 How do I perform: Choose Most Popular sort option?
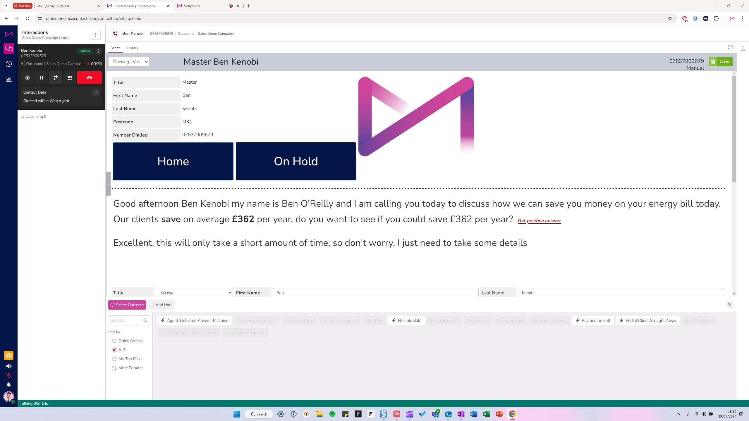pyautogui.click(x=114, y=368)
